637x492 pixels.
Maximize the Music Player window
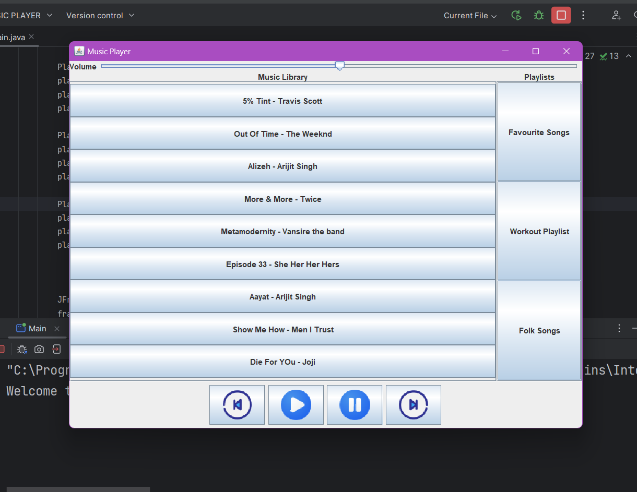535,51
